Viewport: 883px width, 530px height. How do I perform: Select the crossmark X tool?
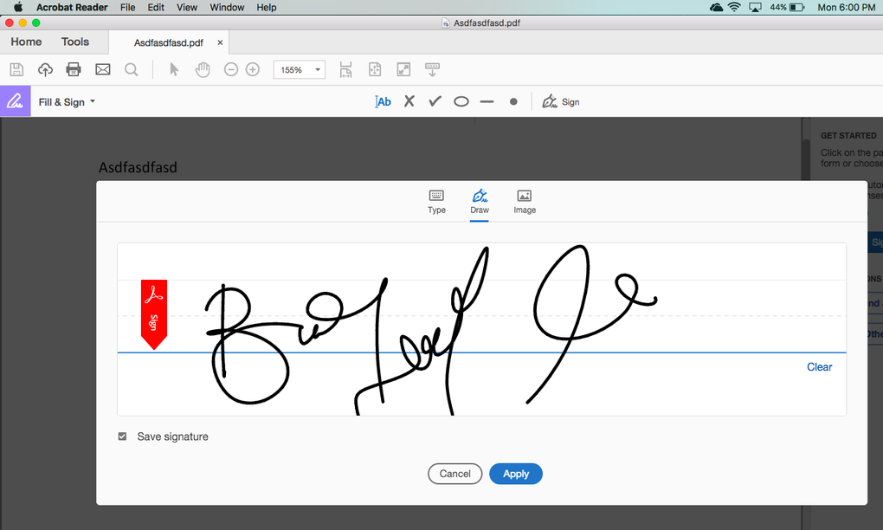point(409,101)
